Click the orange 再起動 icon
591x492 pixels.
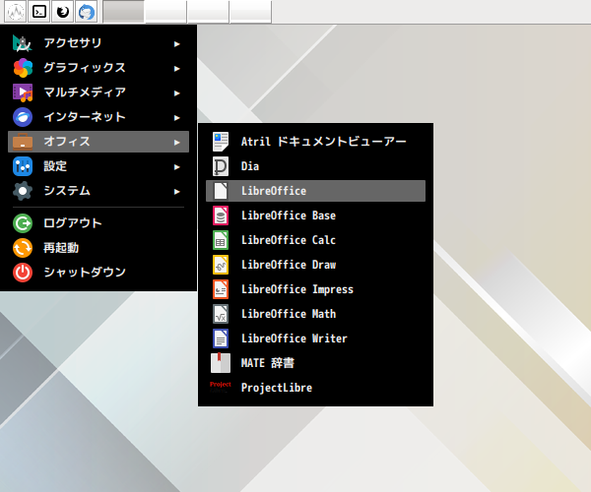(23, 248)
